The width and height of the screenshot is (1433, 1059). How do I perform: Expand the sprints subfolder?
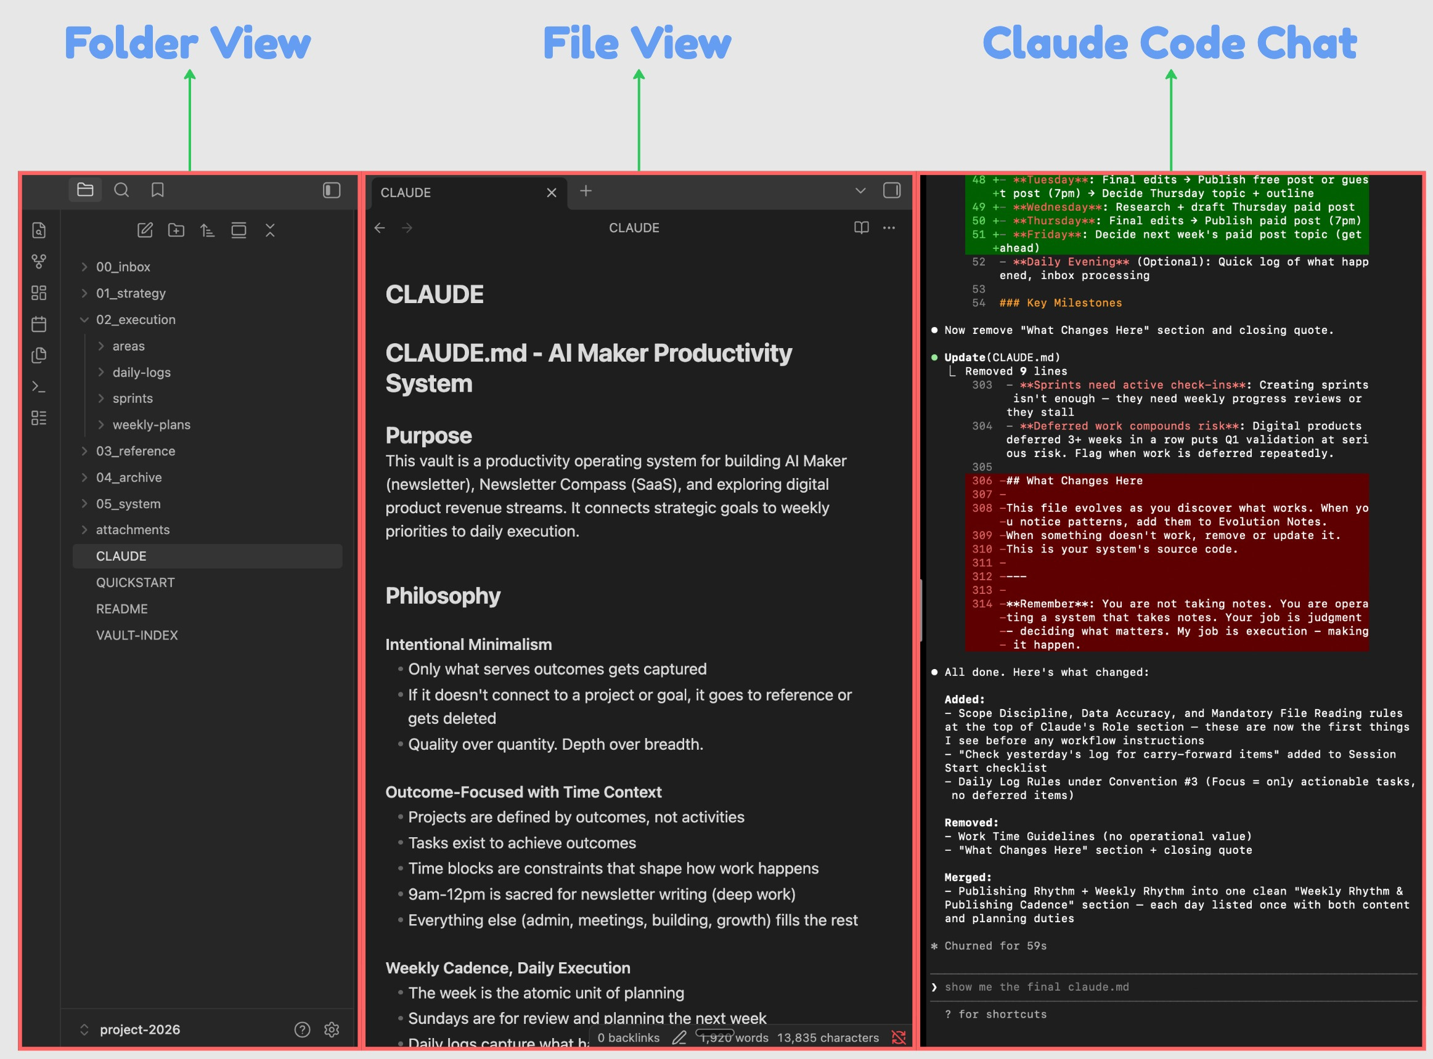tap(100, 398)
